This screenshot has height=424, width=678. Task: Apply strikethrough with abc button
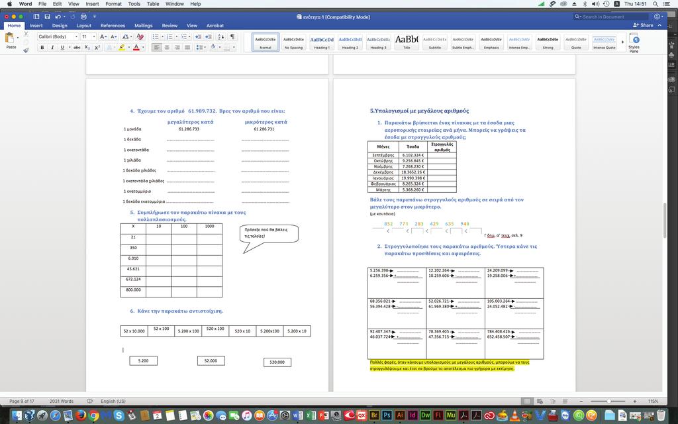pos(77,48)
